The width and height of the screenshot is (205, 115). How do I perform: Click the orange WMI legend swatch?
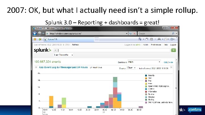146,78
